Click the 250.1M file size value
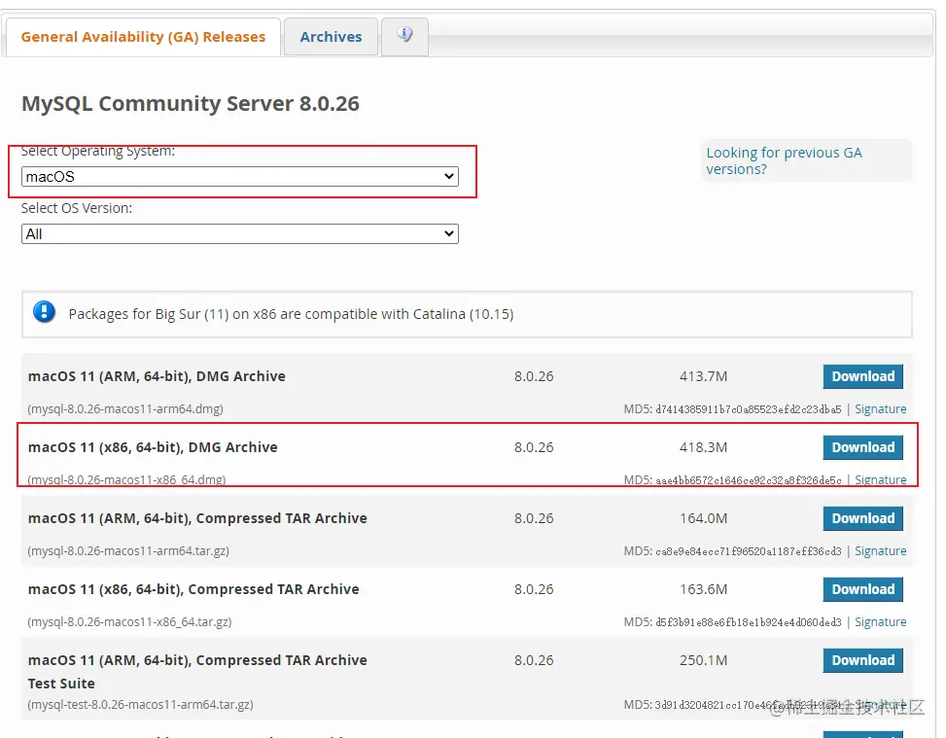This screenshot has height=738, width=946. click(704, 660)
